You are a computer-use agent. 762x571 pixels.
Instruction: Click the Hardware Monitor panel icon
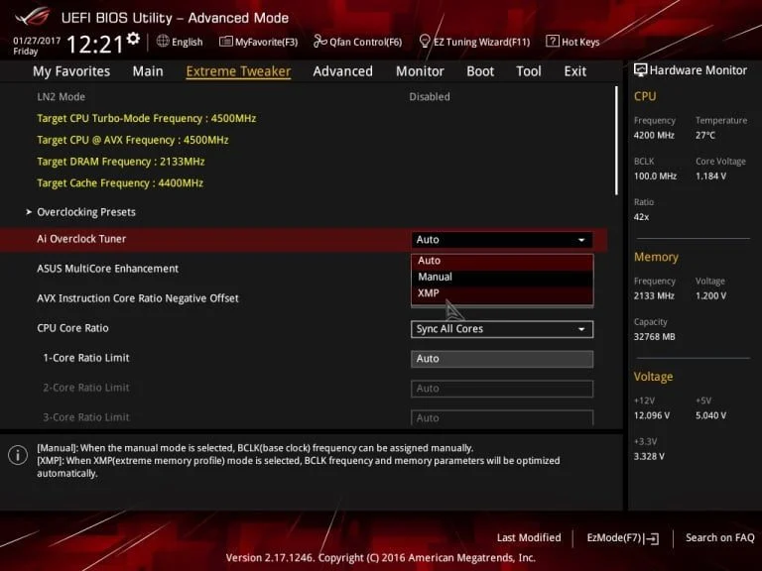[641, 70]
